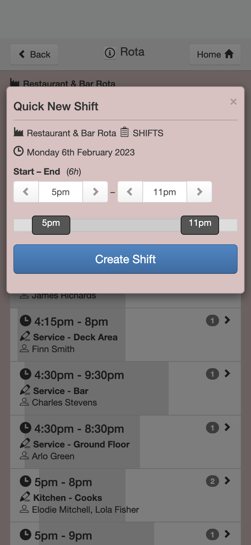Image resolution: width=251 pixels, height=545 pixels.
Task: Decrease end time with left arrow
Action: [130, 192]
